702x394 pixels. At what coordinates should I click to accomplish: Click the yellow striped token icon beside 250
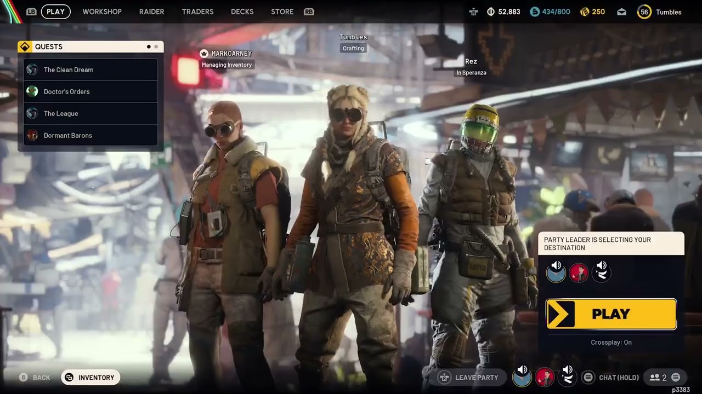585,11
